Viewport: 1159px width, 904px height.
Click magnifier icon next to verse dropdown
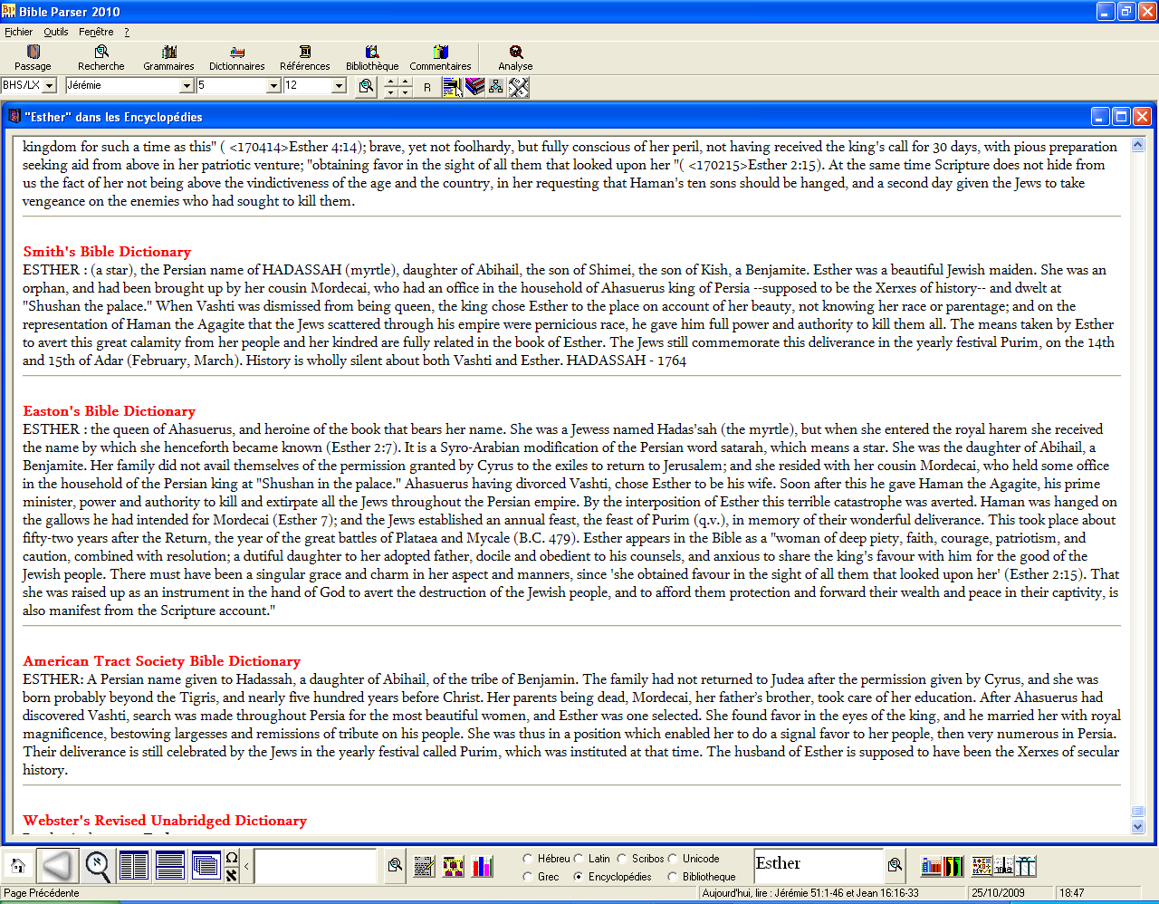coord(366,86)
